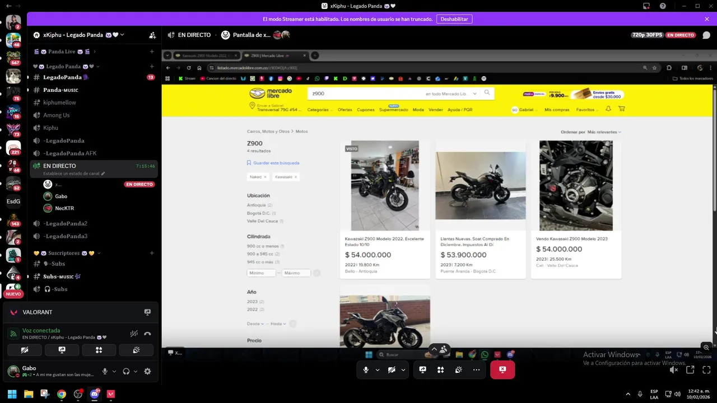Expand camera options in the stream control bar
The height and width of the screenshot is (403, 717).
(x=403, y=369)
